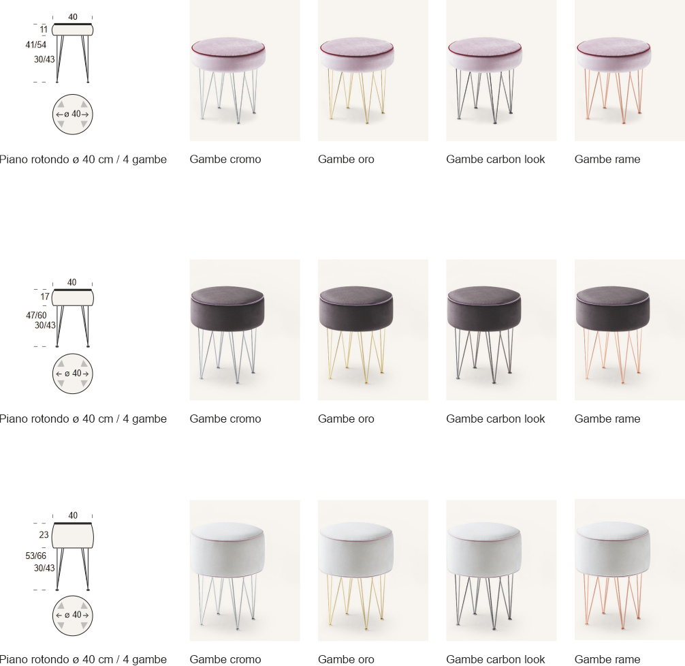The height and width of the screenshot is (666, 685).
Task: Select the dark grey stool with chrome legs
Action: coord(244,330)
